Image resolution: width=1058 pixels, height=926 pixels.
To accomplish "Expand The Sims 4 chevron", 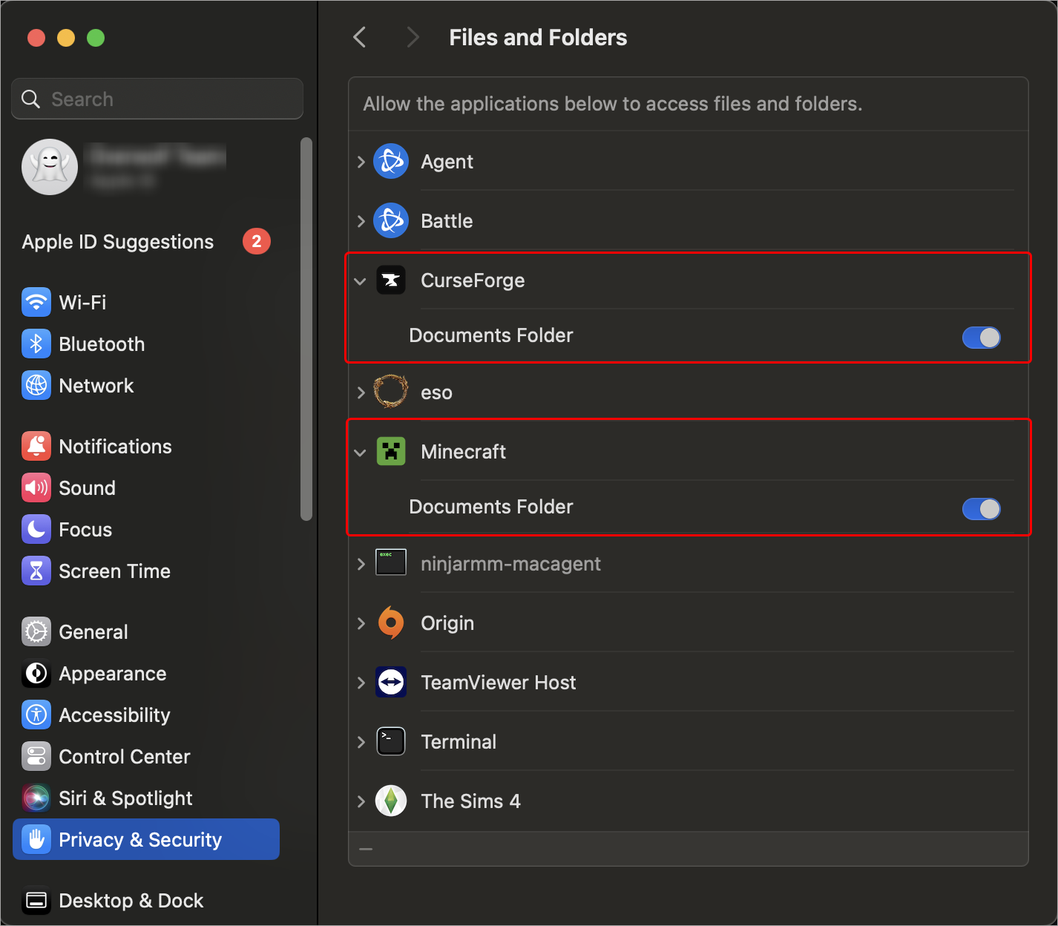I will tap(361, 801).
